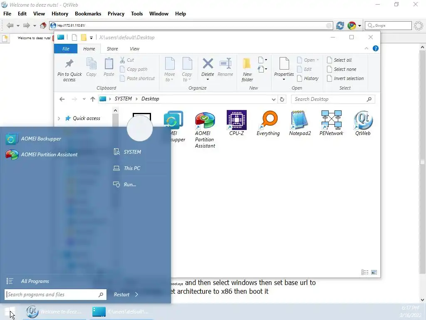Switch to large icons view in Explorer
Screen dimensions: 426x320
tap(374, 272)
